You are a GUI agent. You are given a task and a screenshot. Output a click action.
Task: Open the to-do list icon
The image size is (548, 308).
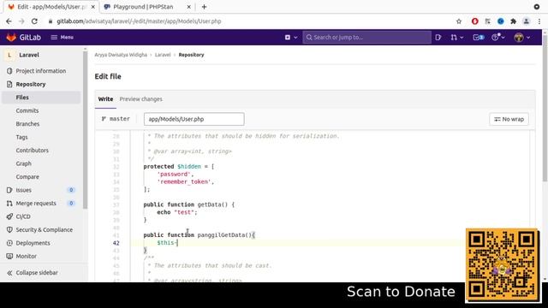[x=479, y=37]
